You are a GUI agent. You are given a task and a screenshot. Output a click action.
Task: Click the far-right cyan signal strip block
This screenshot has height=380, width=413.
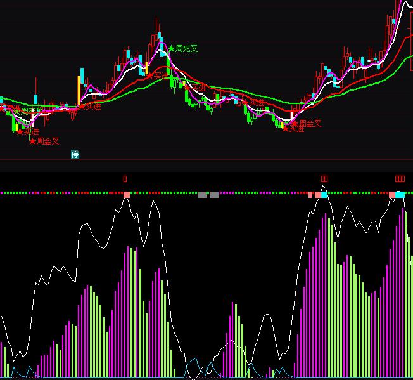[400, 194]
